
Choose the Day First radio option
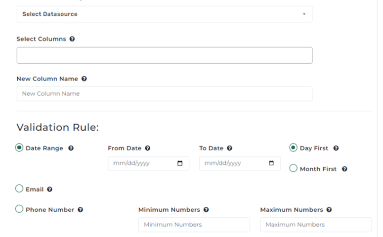click(293, 148)
